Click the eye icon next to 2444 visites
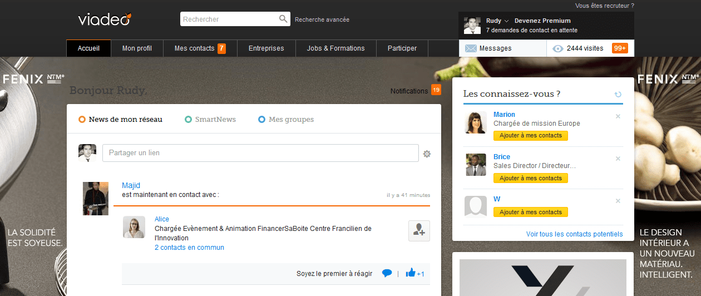Screen dimensions: 701x296 558,48
